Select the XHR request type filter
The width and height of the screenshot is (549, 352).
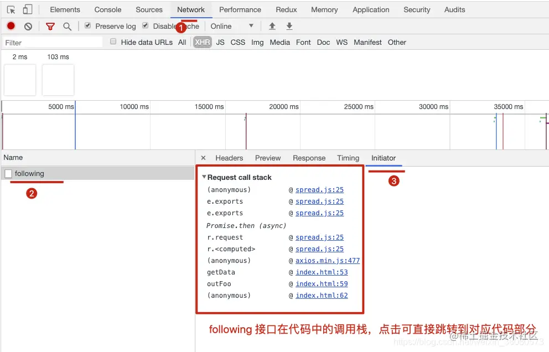[x=202, y=42]
